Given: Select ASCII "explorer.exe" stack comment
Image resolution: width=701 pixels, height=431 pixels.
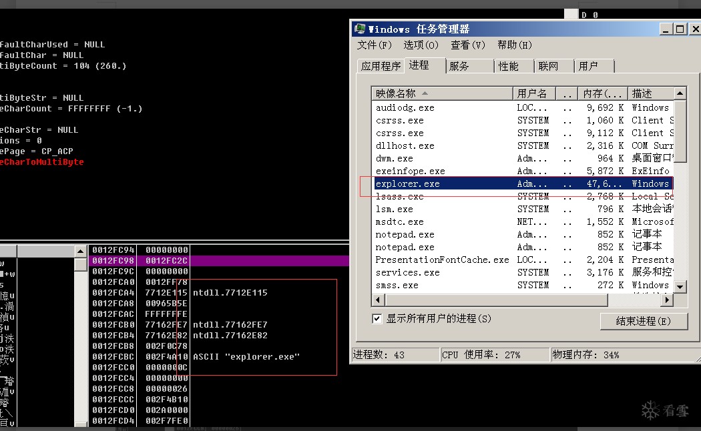Looking at the screenshot, I should click(246, 357).
